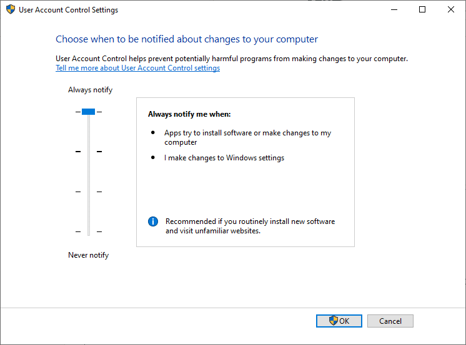Move slider to the bottom notch

point(88,231)
